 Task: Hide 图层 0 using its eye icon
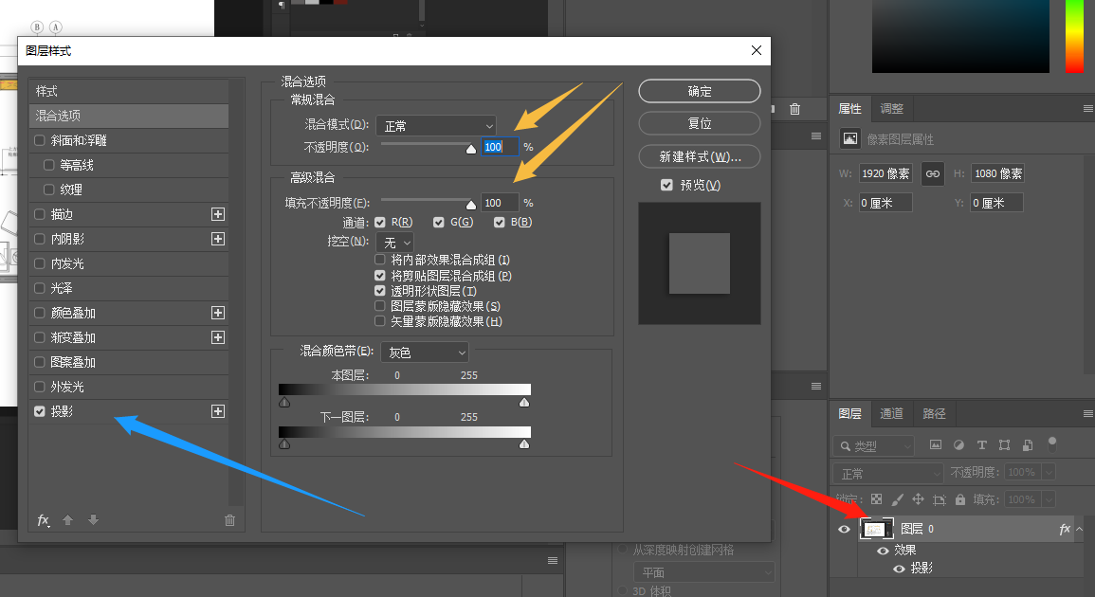(x=844, y=529)
